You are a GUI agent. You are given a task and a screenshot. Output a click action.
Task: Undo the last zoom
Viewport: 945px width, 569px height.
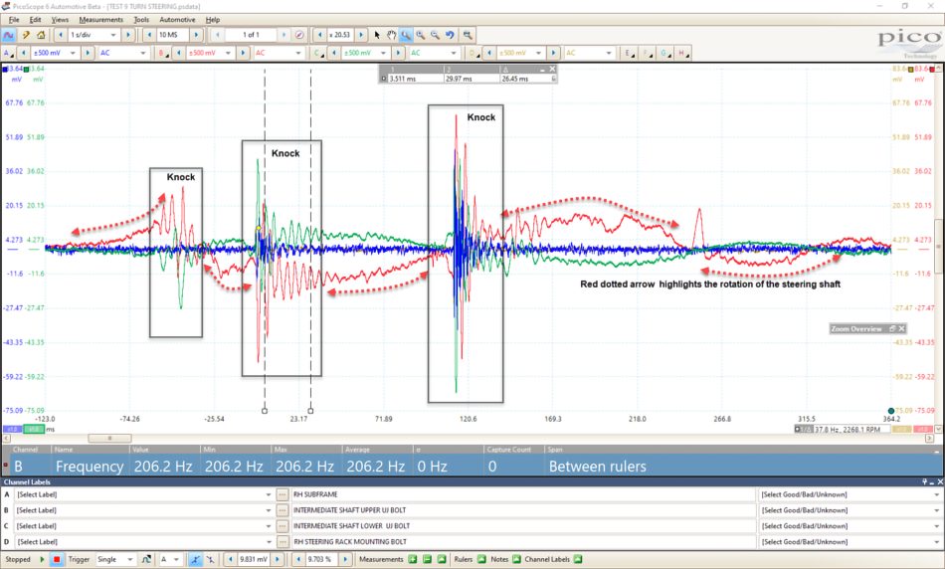(450, 35)
